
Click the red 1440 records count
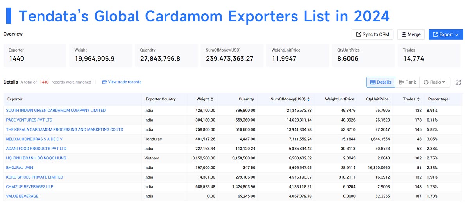click(x=44, y=82)
